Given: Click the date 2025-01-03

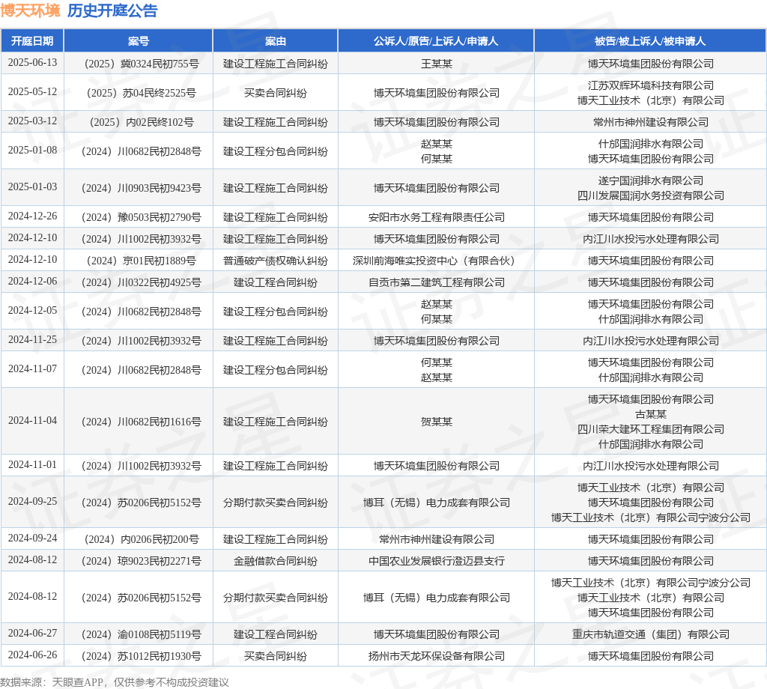Looking at the screenshot, I should pyautogui.click(x=32, y=186).
